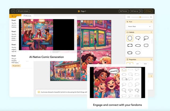Click the Share button
The width and height of the screenshot is (170, 111).
point(148,11)
